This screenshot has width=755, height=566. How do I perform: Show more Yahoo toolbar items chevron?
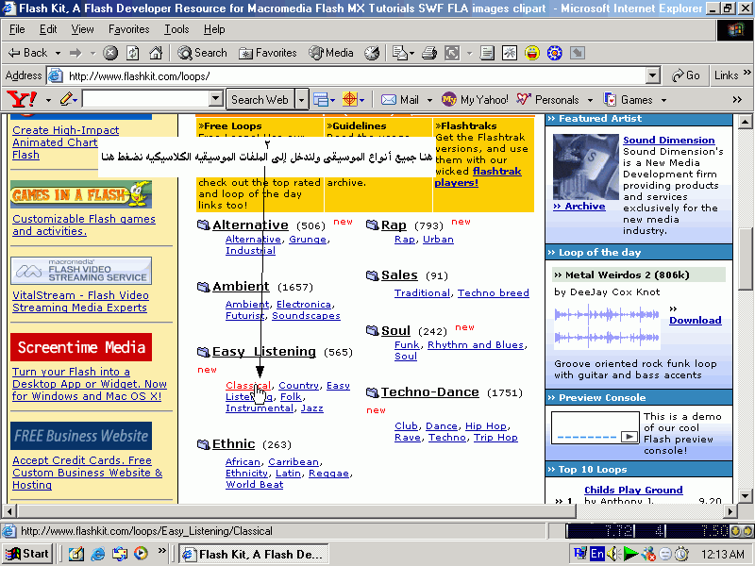coord(737,100)
